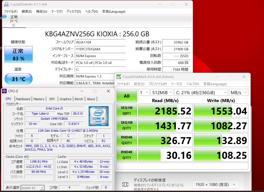Viewport: 264px width, 192px height.
Task: Click the display monitor icon near resolution setting
Action: [125, 184]
